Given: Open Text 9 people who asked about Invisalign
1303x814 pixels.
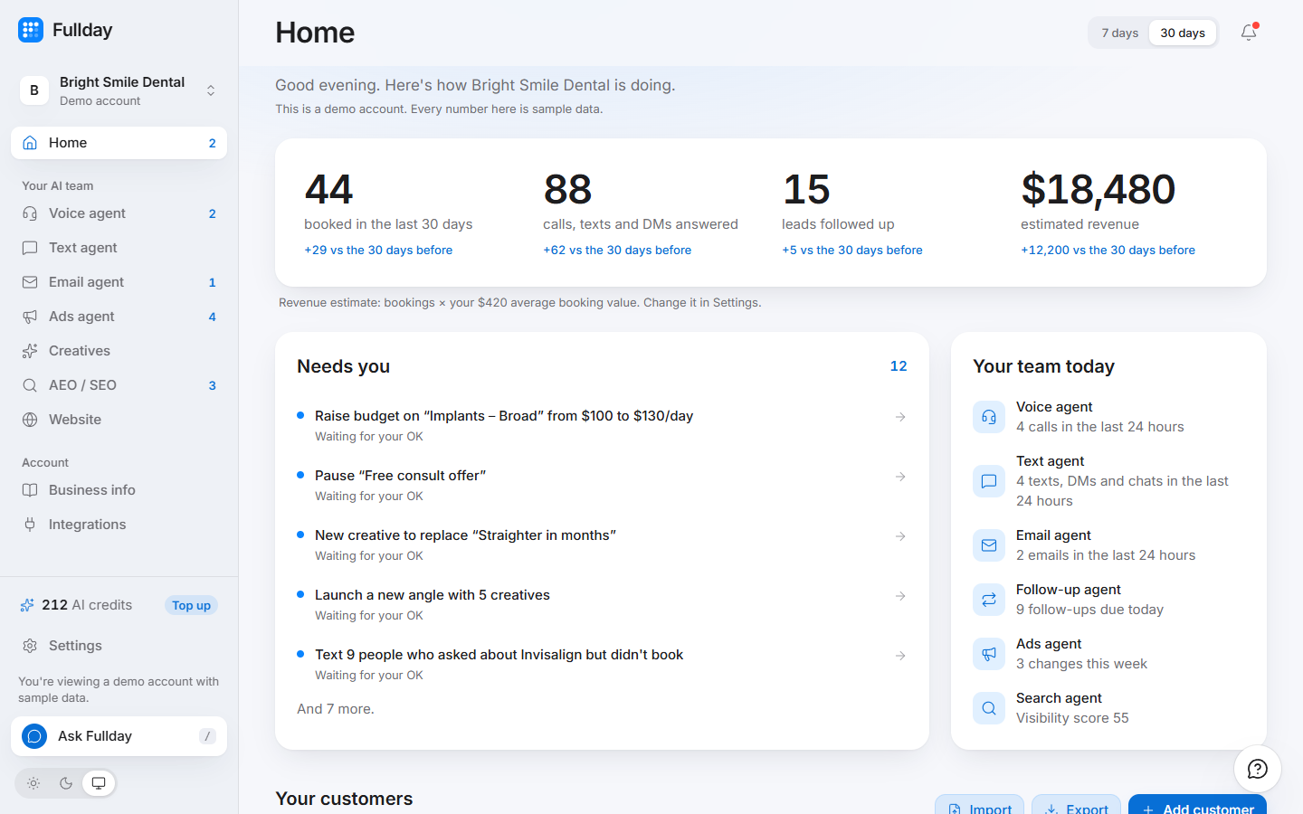Looking at the screenshot, I should (602, 664).
